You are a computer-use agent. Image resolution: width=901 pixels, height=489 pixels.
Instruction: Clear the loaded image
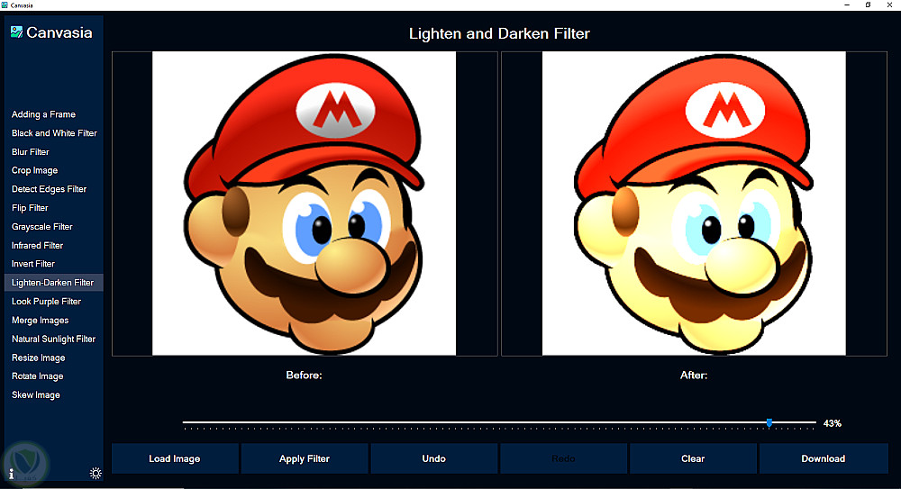(x=693, y=458)
